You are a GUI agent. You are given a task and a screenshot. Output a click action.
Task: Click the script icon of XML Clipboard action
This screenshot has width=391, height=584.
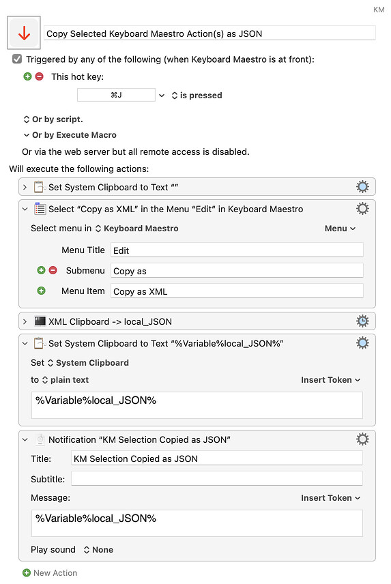40,321
